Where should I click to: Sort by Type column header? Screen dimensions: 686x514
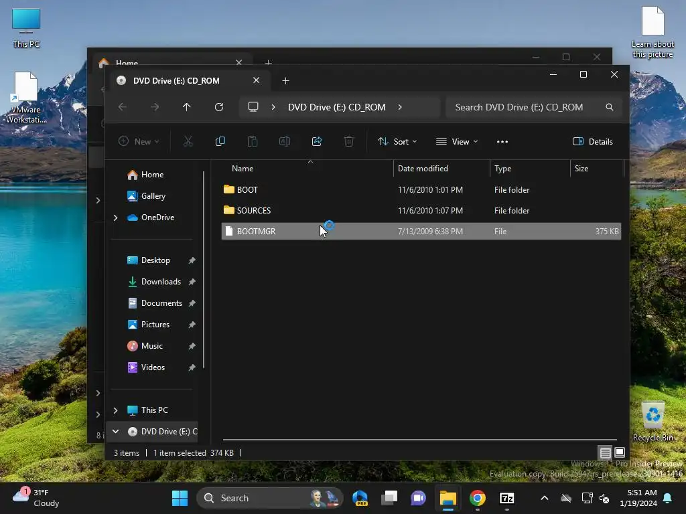[x=502, y=168]
